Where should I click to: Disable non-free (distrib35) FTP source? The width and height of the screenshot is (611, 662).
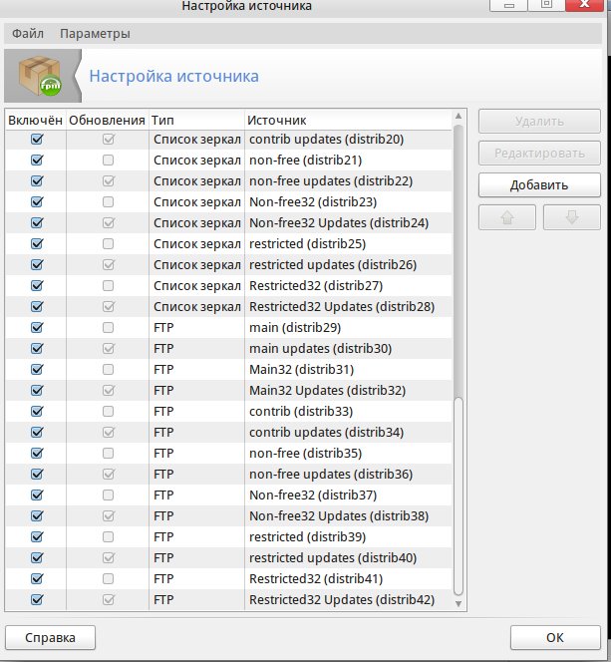pos(37,453)
